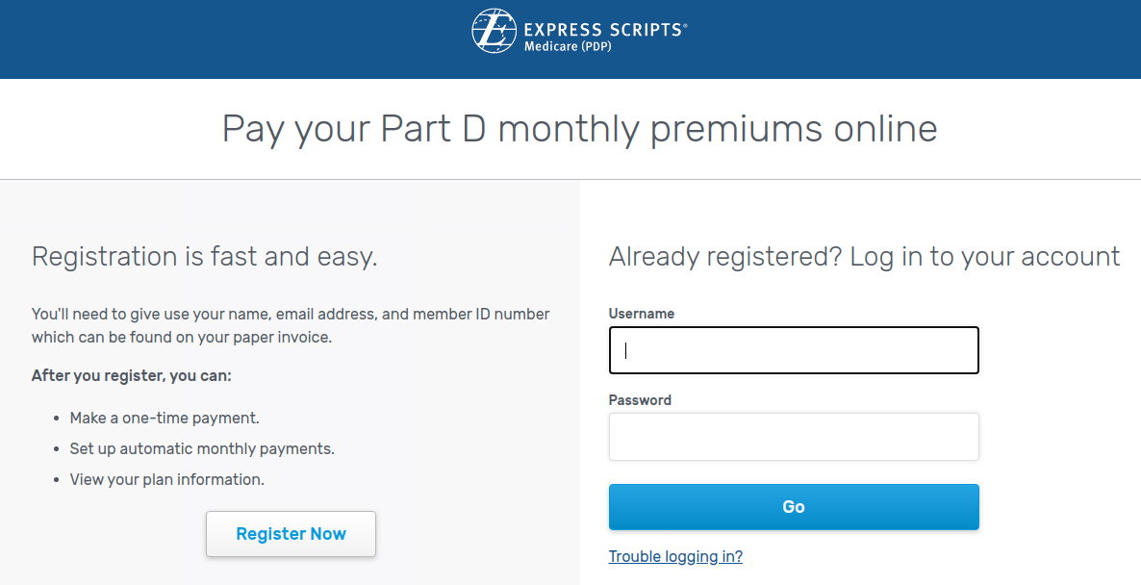Screen dimensions: 1141x585
Task: Click the Password input field
Action: click(793, 436)
